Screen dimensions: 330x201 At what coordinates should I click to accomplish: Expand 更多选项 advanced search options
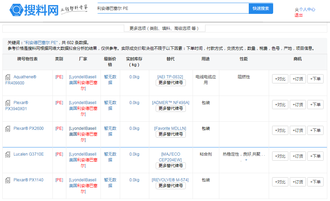click(164, 28)
